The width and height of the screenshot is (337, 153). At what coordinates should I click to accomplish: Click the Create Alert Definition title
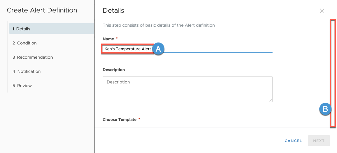pyautogui.click(x=42, y=10)
